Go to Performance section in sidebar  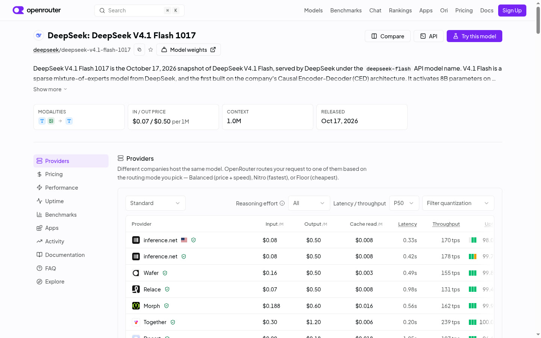[x=71, y=188]
